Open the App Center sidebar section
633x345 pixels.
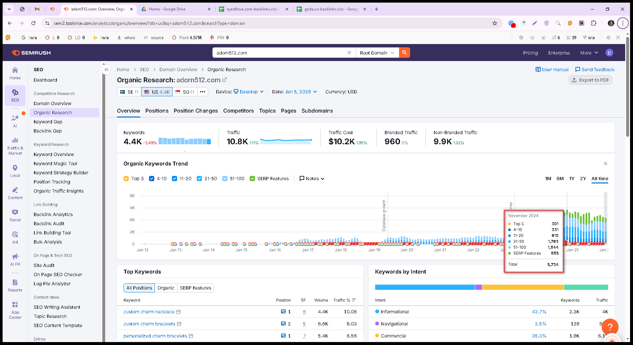15,310
